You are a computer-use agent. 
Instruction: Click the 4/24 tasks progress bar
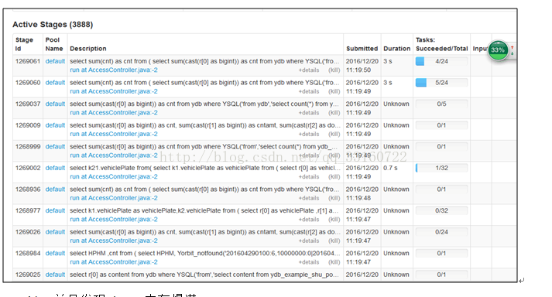click(x=441, y=61)
